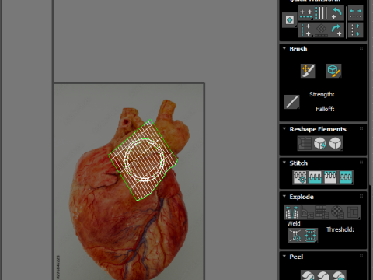Click the Strength label in Brush panel
Screen dimensions: 373x280
(322, 94)
